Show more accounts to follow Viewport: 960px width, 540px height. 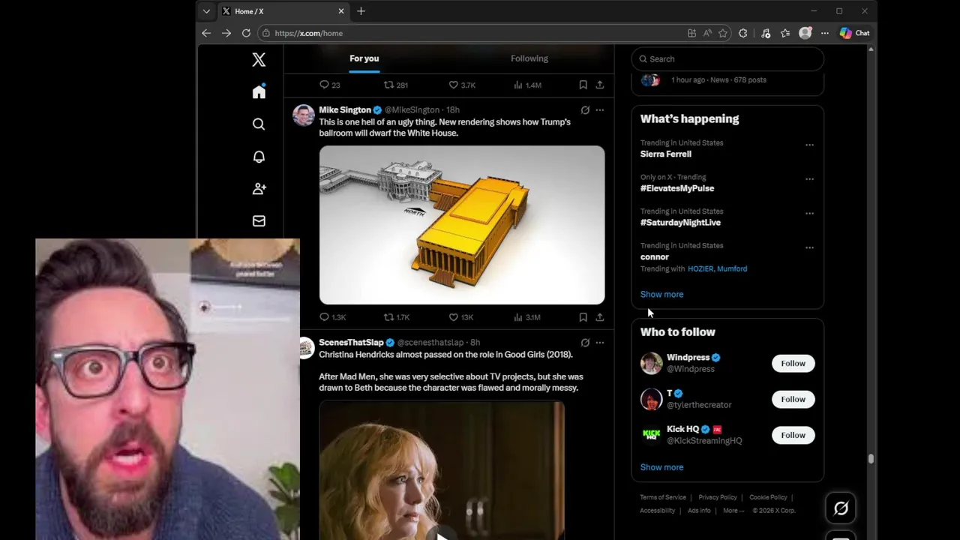click(661, 467)
